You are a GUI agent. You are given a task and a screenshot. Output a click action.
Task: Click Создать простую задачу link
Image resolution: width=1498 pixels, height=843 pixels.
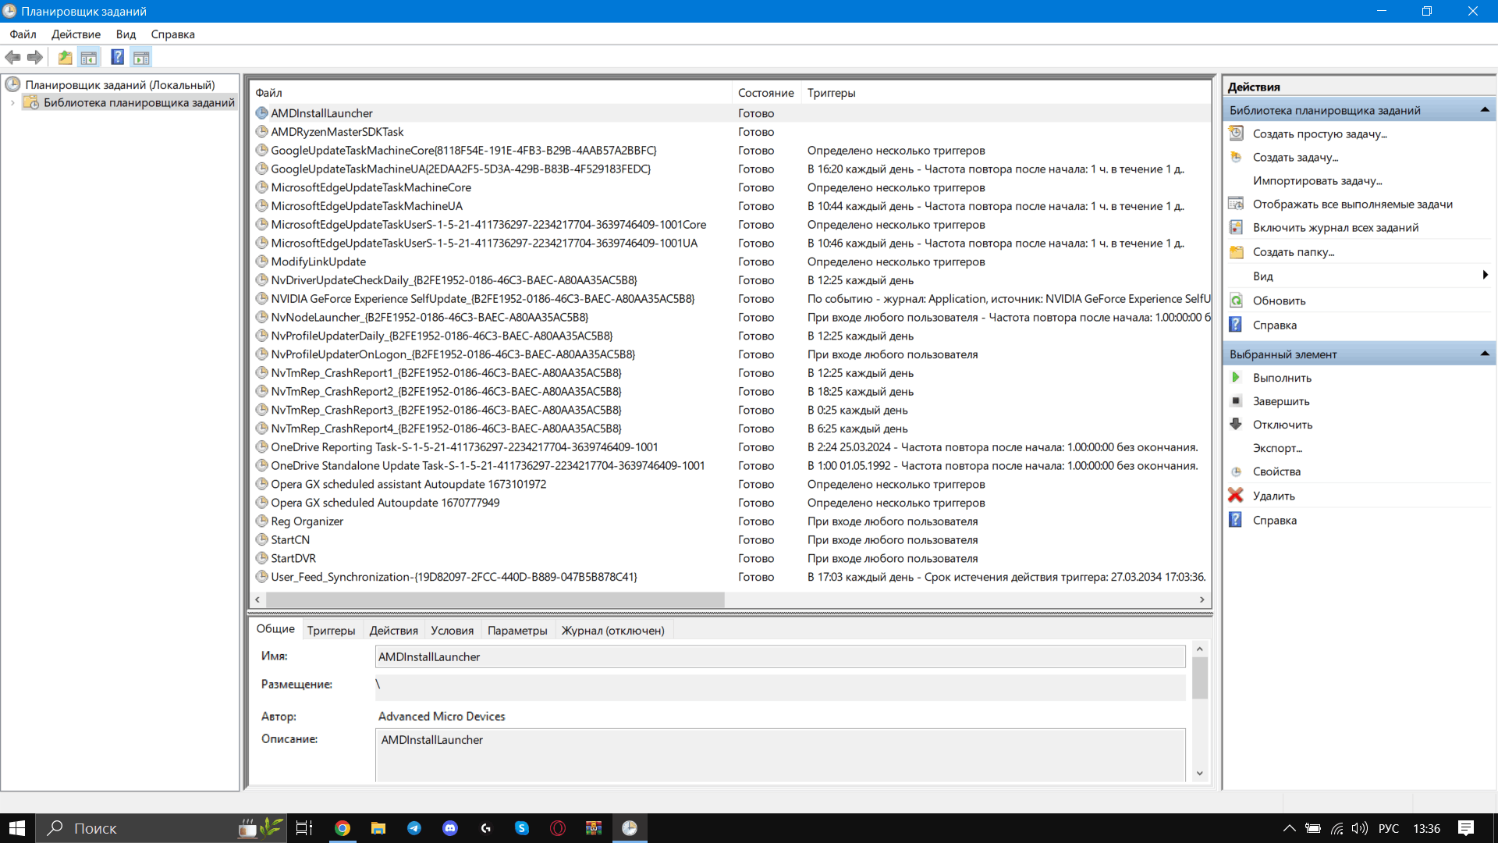[x=1319, y=134]
